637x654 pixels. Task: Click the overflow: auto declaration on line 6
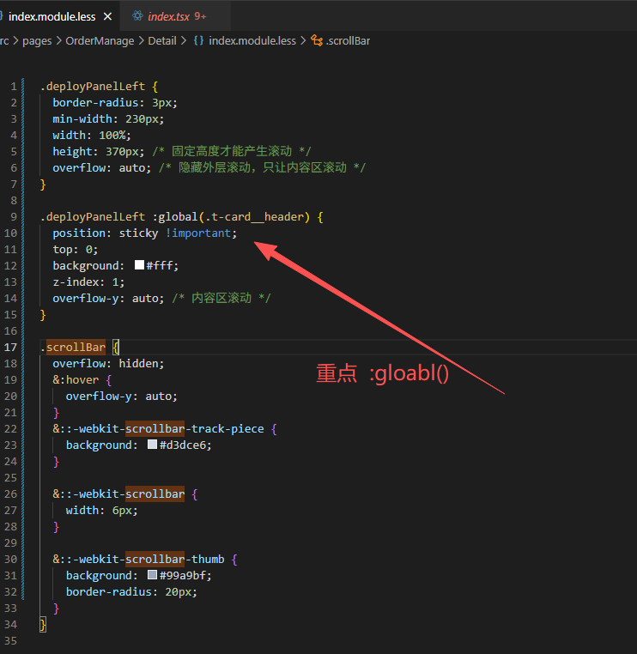pyautogui.click(x=102, y=167)
